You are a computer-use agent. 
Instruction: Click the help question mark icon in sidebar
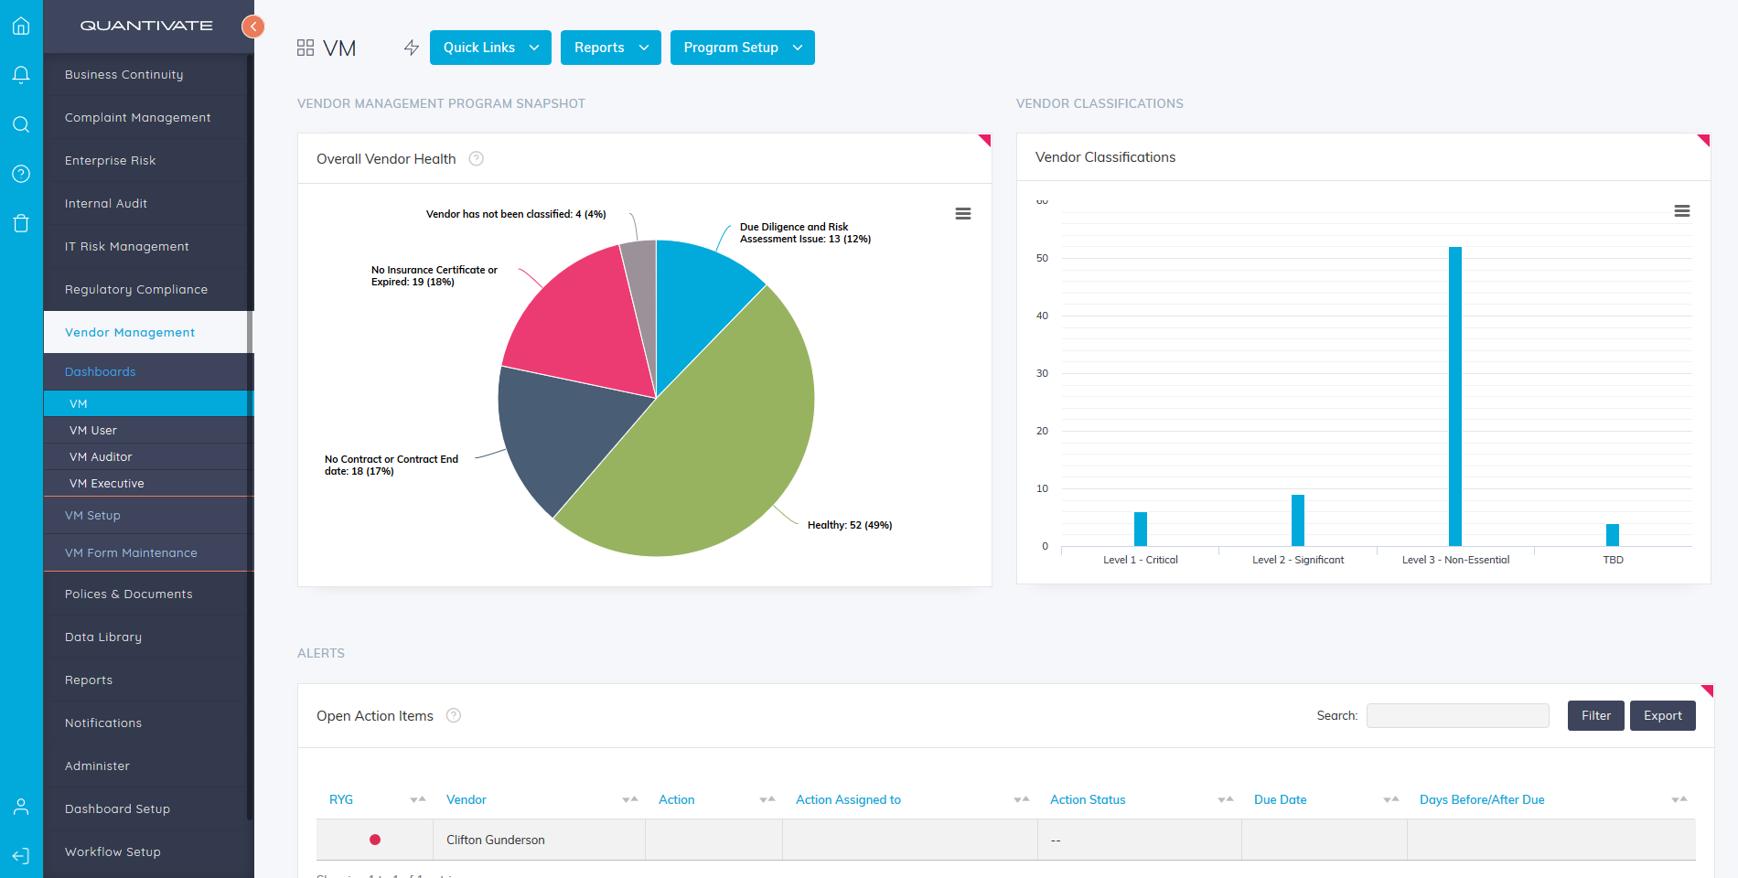tap(20, 174)
